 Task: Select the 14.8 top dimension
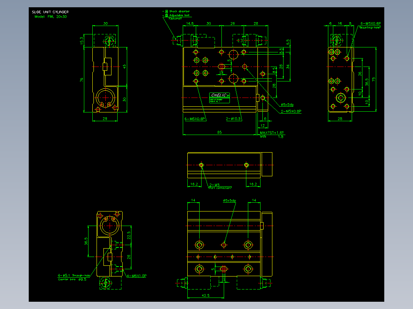190,23
